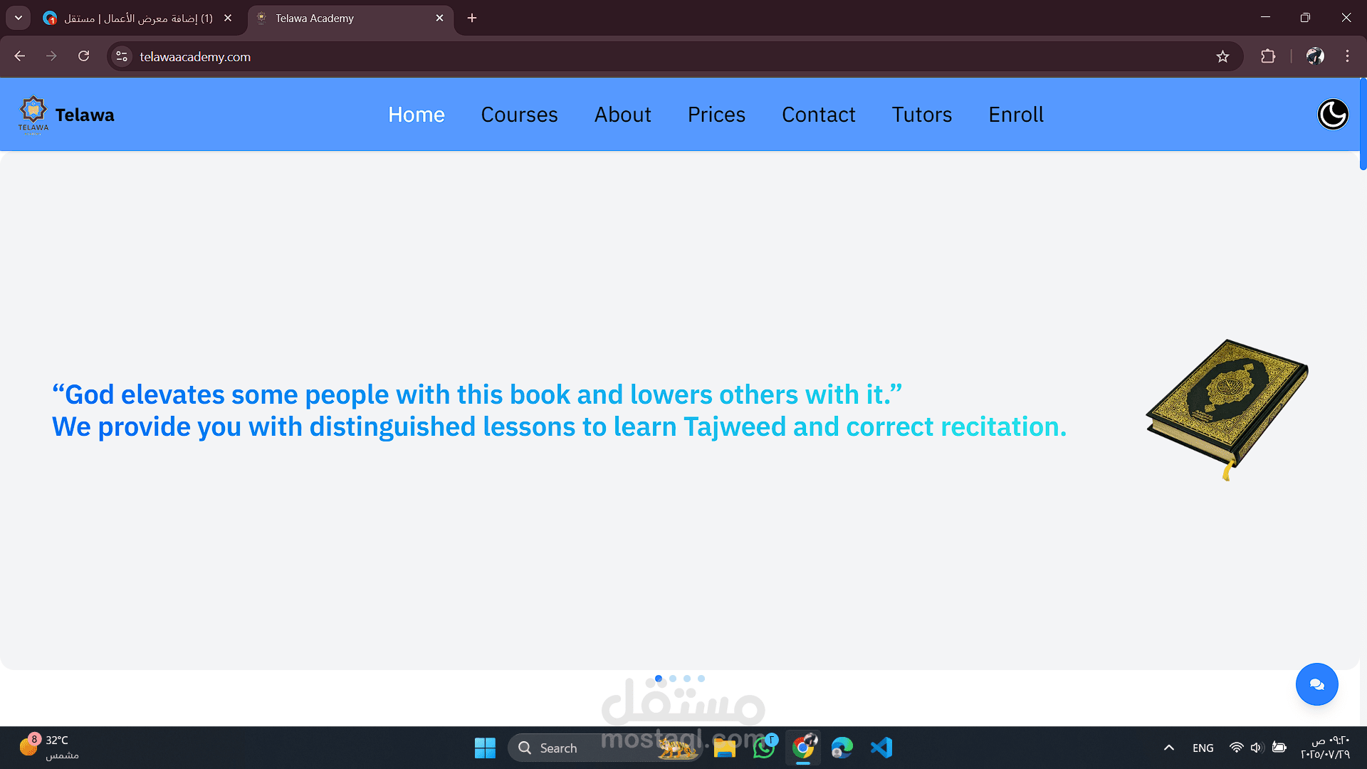Reload the current page

83,56
